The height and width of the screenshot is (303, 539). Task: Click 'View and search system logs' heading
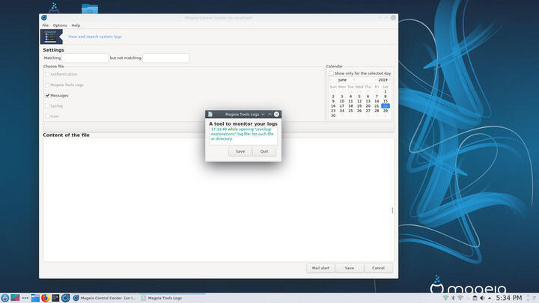(94, 37)
